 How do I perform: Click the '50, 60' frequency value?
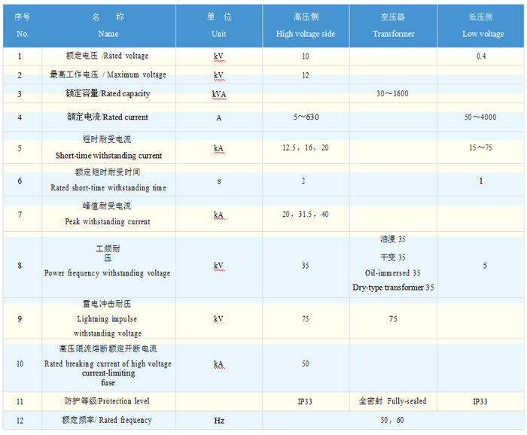pyautogui.click(x=392, y=420)
